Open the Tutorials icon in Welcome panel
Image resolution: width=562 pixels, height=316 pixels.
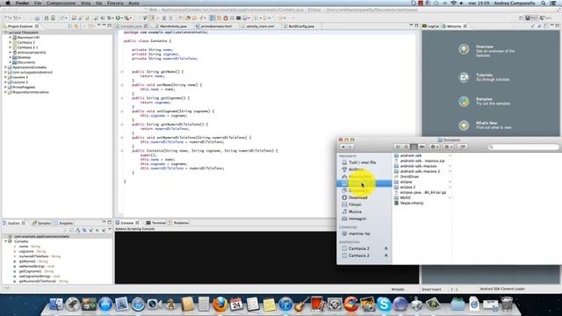pos(464,77)
